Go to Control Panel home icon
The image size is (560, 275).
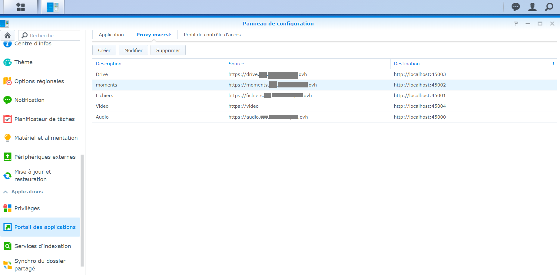[x=8, y=35]
